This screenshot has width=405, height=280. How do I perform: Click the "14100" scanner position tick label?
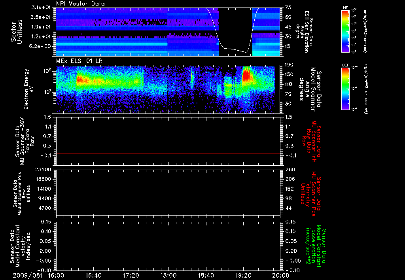tap(44, 189)
